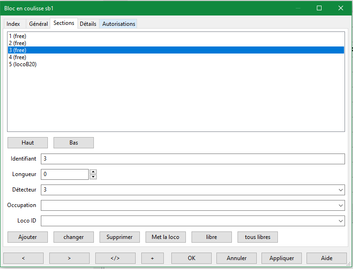Switch to the Index tab

tap(13, 24)
